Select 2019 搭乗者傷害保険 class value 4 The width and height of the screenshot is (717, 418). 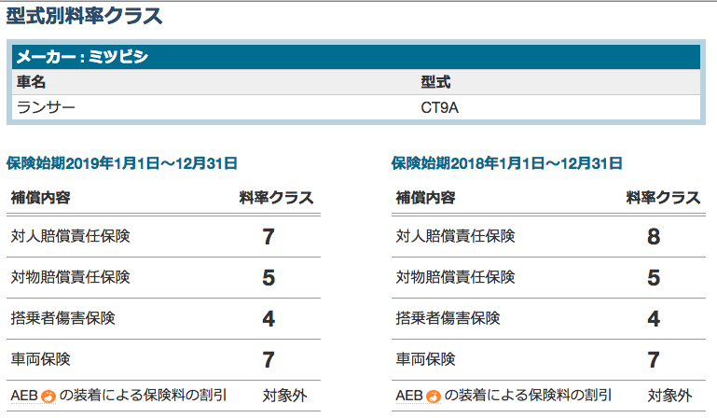[x=269, y=319]
